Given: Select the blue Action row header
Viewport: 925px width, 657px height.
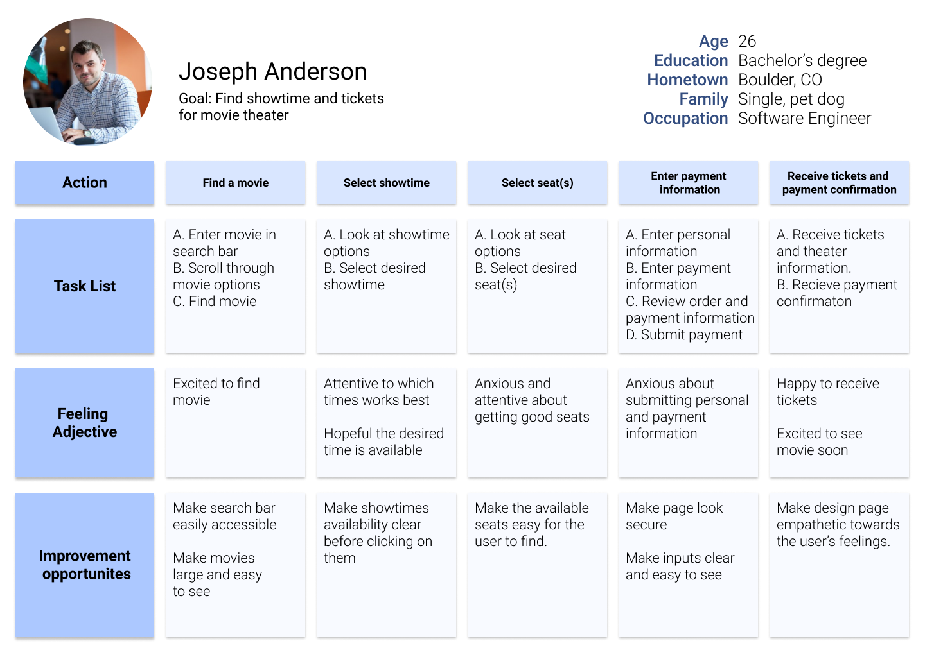Looking at the screenshot, I should [85, 183].
